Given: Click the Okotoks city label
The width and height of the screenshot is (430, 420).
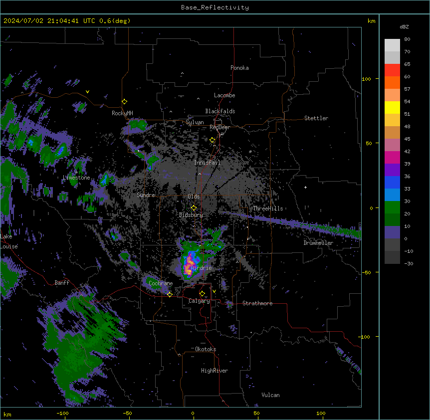Looking at the screenshot, I should coord(206,349).
